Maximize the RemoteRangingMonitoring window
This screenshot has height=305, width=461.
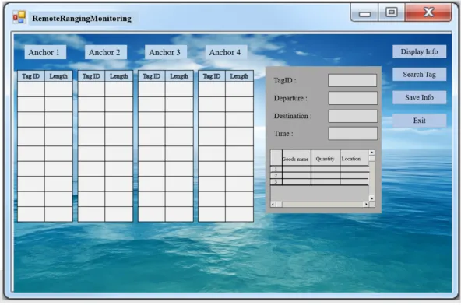coord(392,13)
